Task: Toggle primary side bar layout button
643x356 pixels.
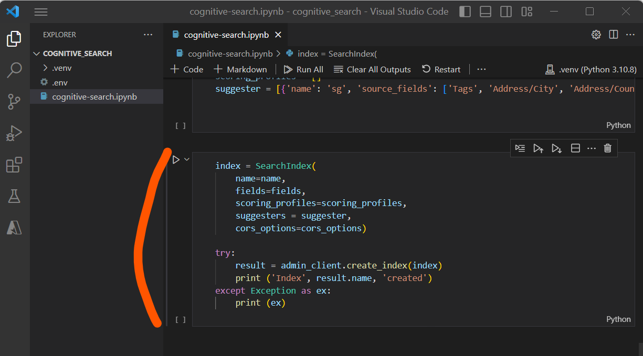Action: 465,12
